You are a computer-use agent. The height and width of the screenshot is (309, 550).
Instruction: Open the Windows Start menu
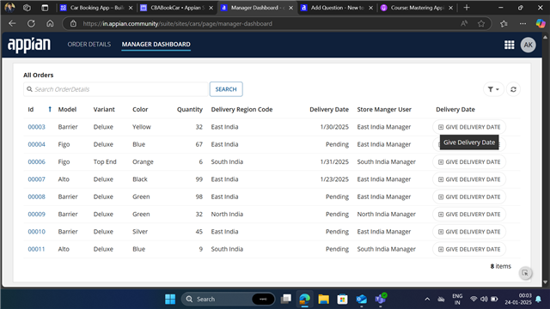pyautogui.click(x=170, y=300)
